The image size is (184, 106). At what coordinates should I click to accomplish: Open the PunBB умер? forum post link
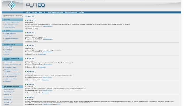(x=8, y=81)
